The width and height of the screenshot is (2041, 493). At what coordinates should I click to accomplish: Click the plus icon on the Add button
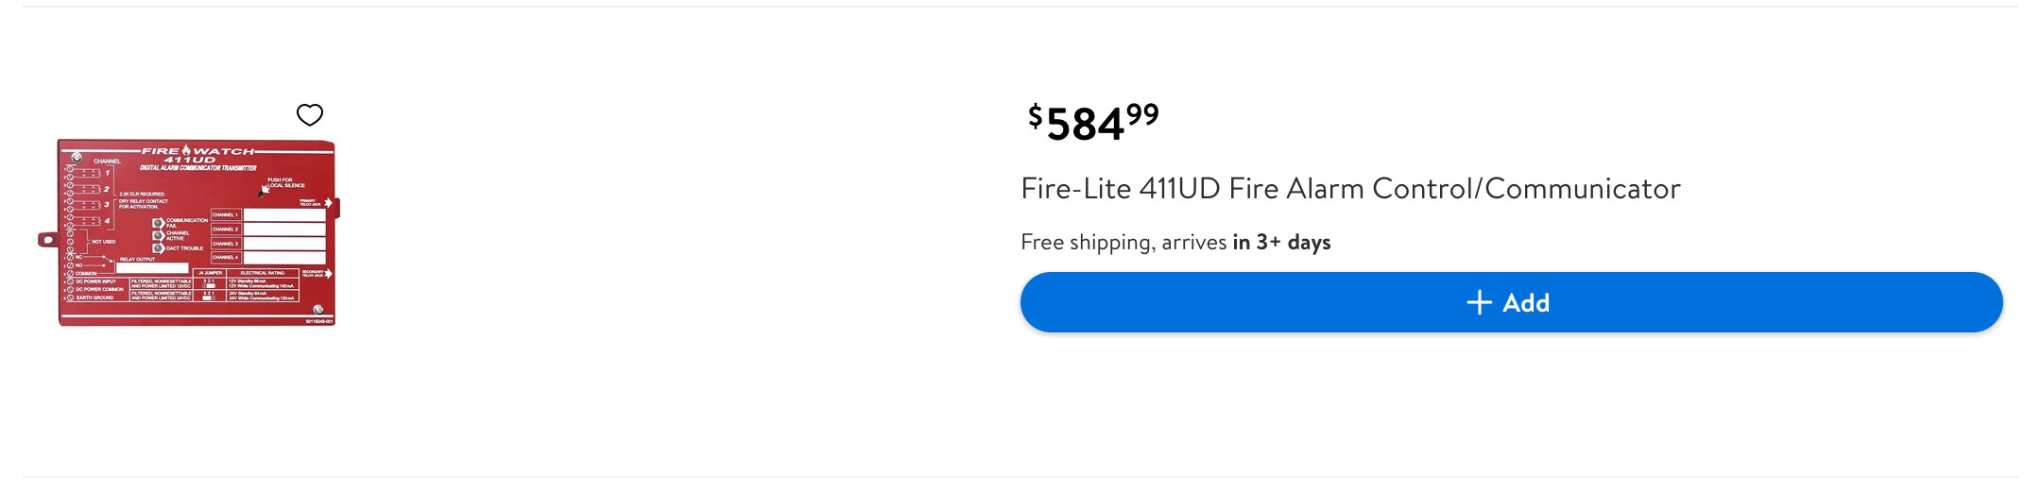[1479, 302]
